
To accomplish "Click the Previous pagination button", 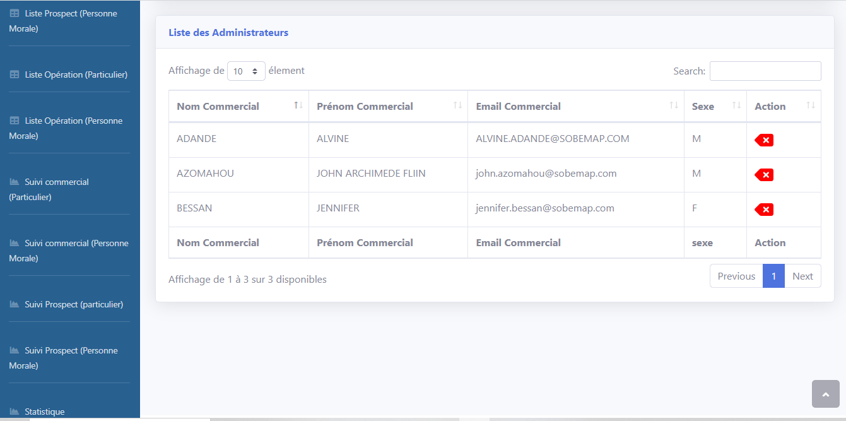I will [x=736, y=276].
